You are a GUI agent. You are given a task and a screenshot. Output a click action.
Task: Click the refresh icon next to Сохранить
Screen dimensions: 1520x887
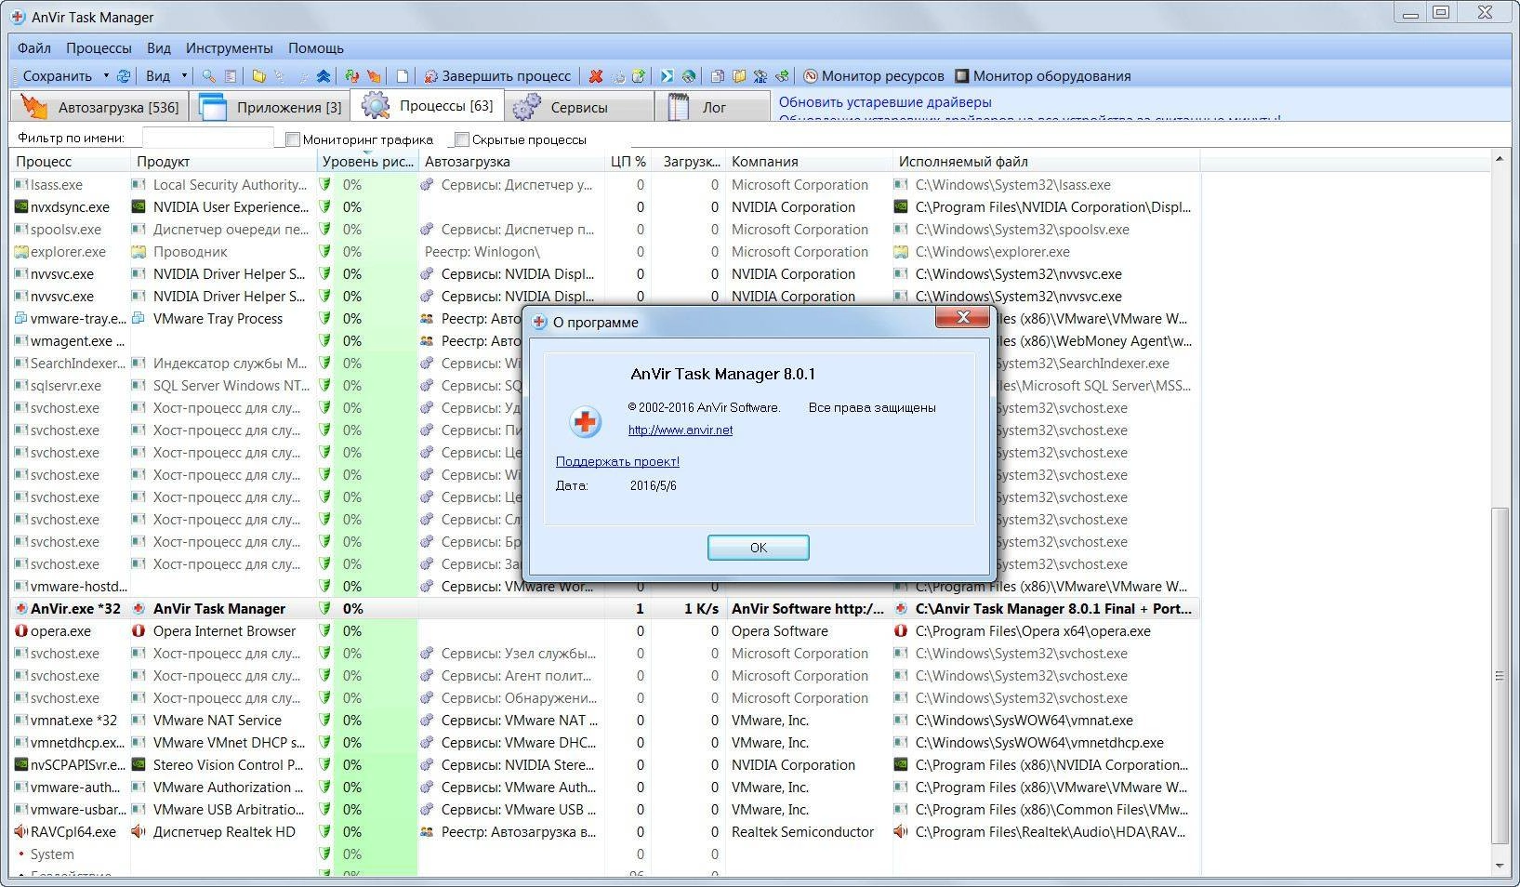(123, 76)
